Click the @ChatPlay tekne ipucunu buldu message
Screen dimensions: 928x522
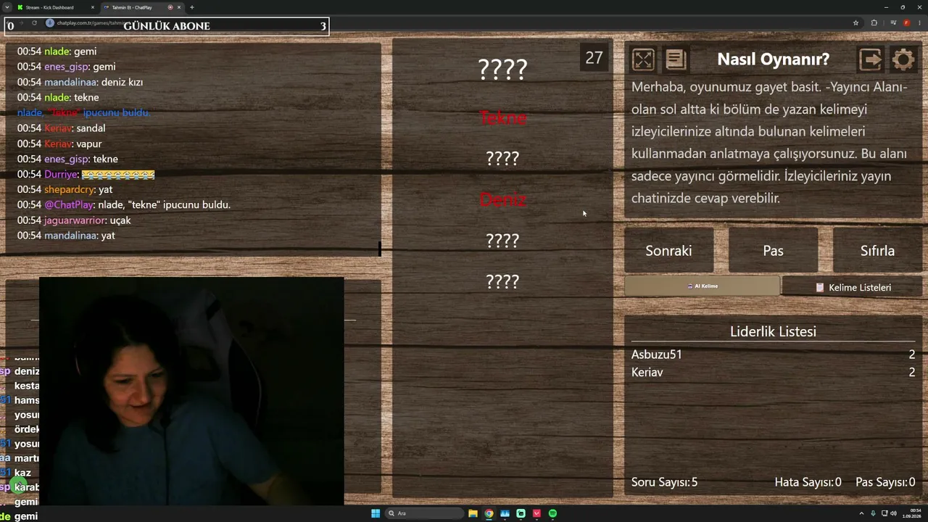click(124, 204)
